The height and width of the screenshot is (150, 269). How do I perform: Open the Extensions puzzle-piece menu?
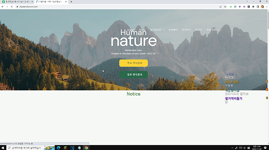[253, 7]
